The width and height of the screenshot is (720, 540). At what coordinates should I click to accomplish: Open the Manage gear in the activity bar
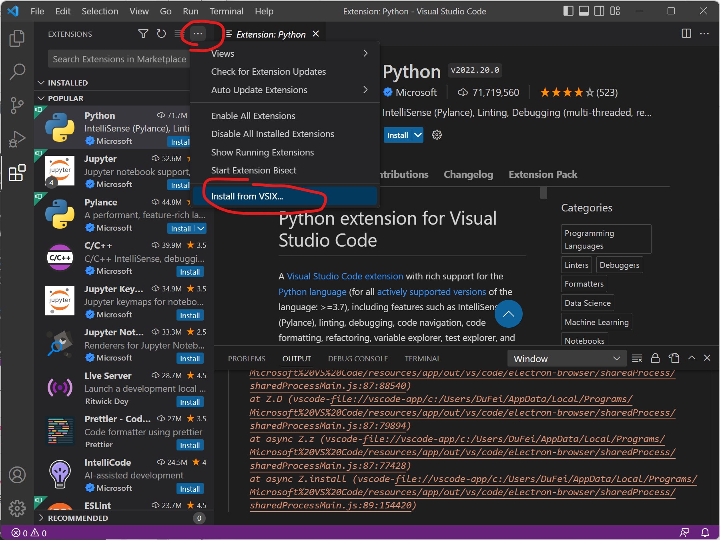pos(17,508)
